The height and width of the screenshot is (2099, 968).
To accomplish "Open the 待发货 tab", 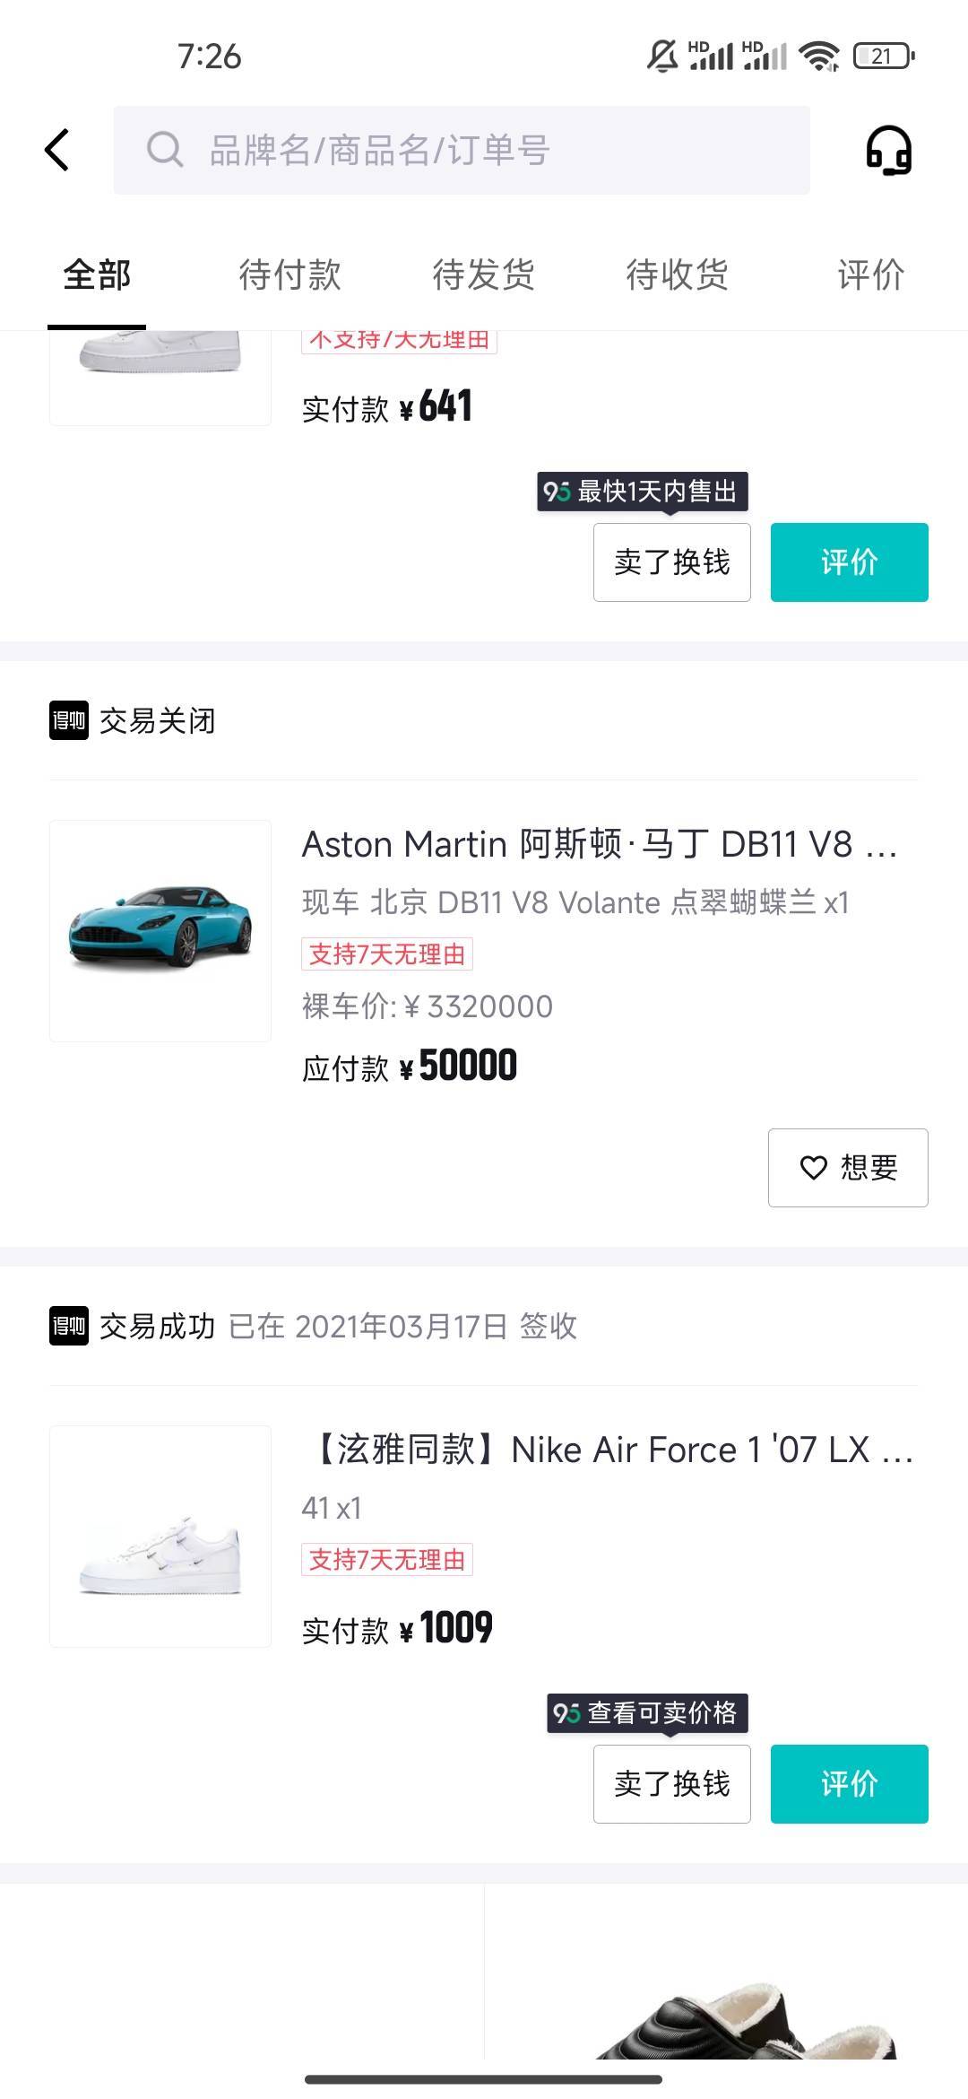I will 483,274.
